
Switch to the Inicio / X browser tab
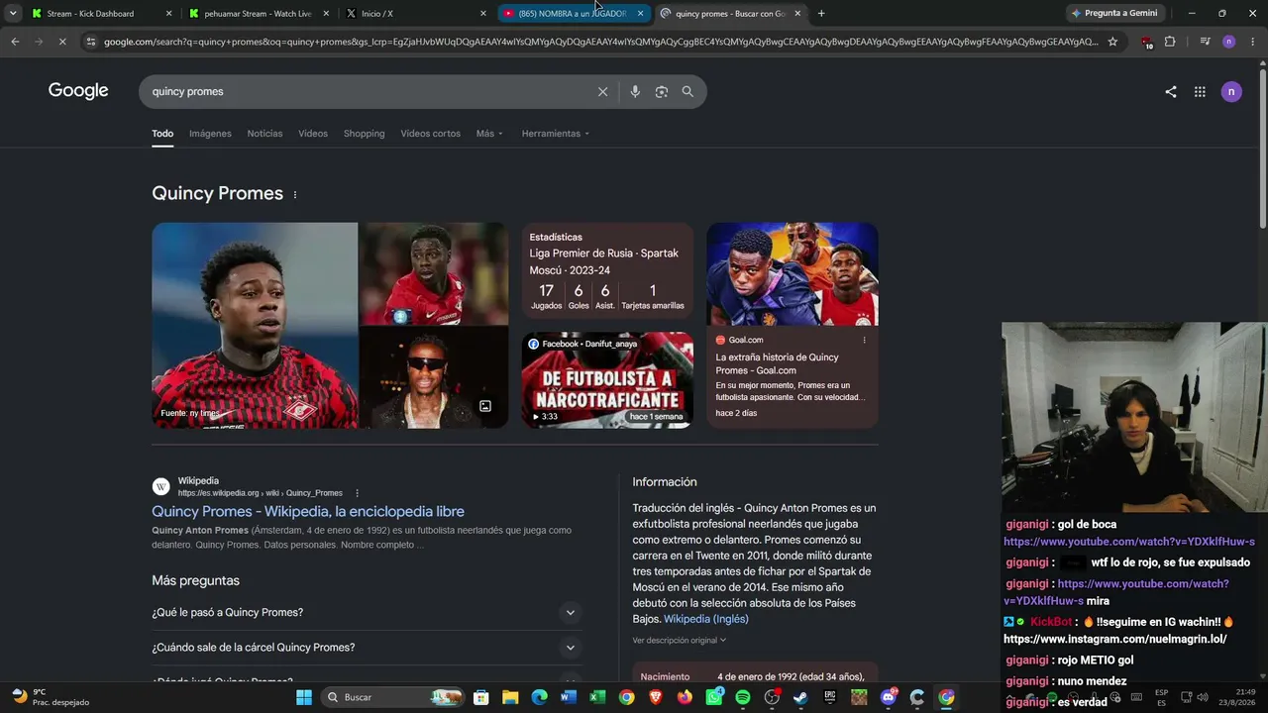(x=415, y=14)
